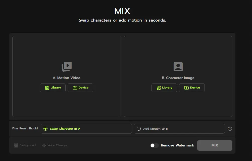Image resolution: width=252 pixels, height=161 pixels.
Task: Upload Motion Video from Device
Action: tap(80, 88)
